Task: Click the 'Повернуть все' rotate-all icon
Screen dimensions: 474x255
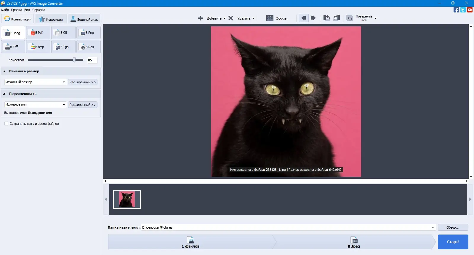Action: pos(350,18)
